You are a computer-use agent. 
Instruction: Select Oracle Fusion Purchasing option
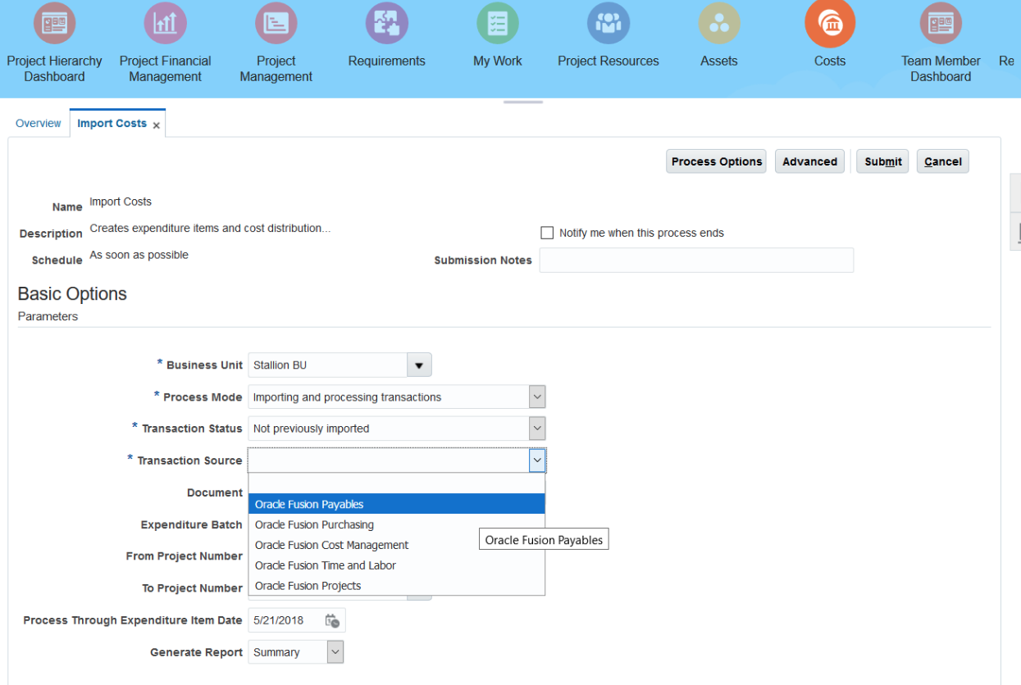(397, 524)
